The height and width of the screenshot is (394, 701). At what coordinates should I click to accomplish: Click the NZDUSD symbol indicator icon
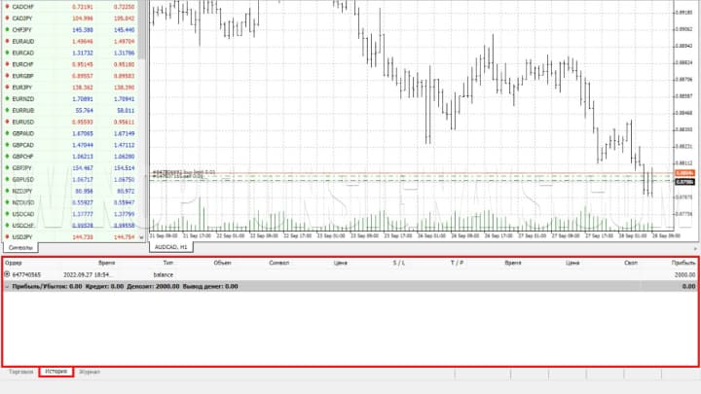tap(7, 201)
